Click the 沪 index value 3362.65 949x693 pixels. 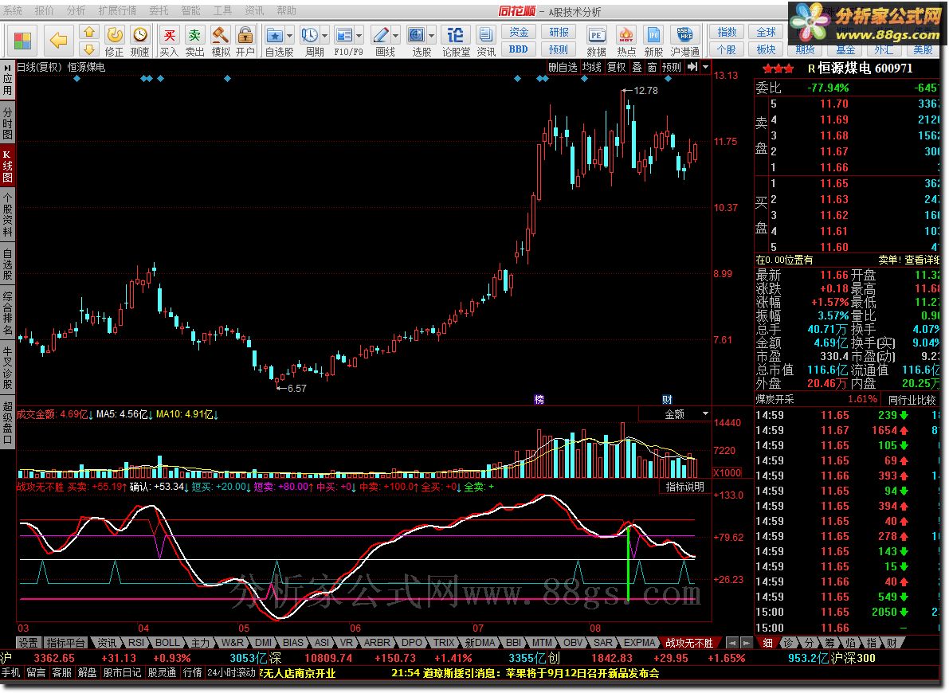click(x=54, y=658)
